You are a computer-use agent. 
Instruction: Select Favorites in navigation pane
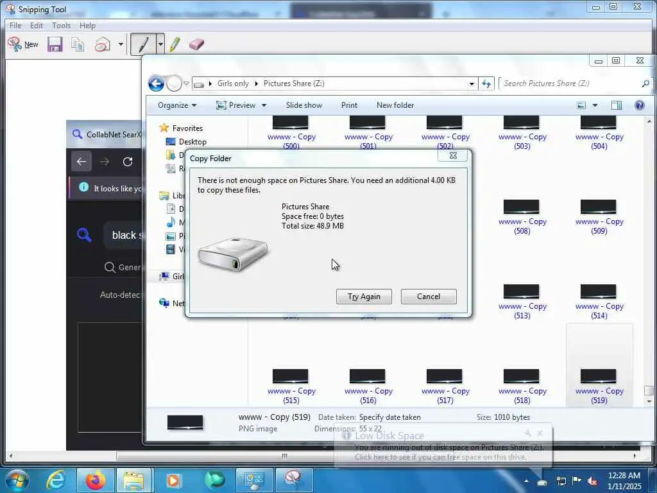click(187, 128)
